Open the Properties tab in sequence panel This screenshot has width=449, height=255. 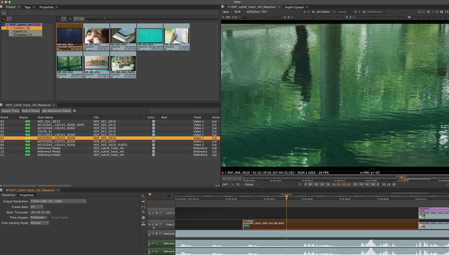click(26, 195)
